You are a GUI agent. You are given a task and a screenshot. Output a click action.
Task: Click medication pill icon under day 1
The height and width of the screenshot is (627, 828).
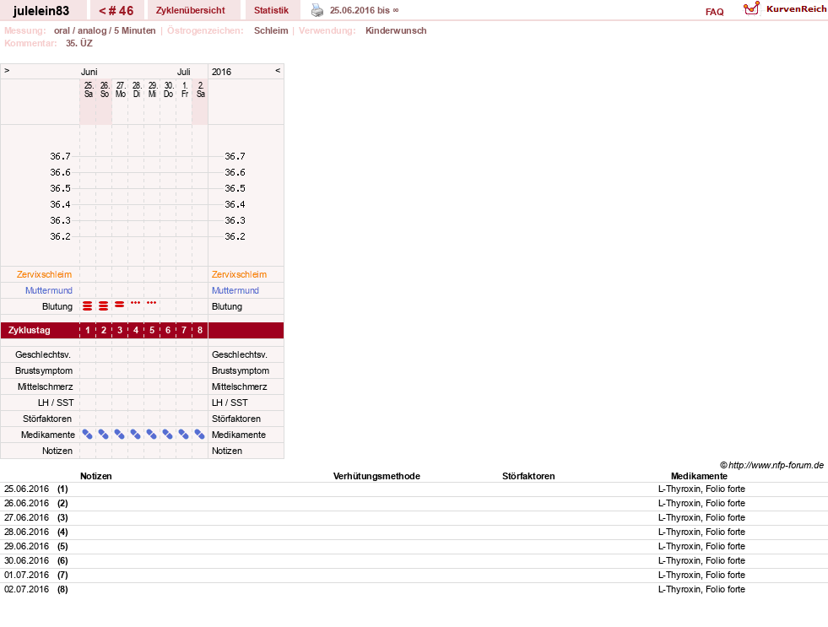click(88, 435)
